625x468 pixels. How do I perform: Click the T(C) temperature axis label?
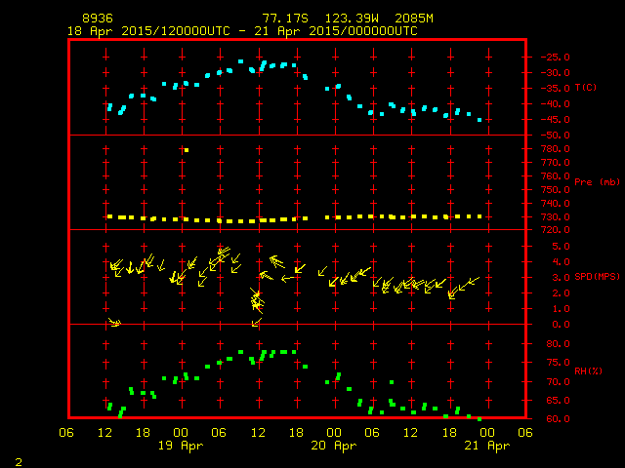pos(586,87)
